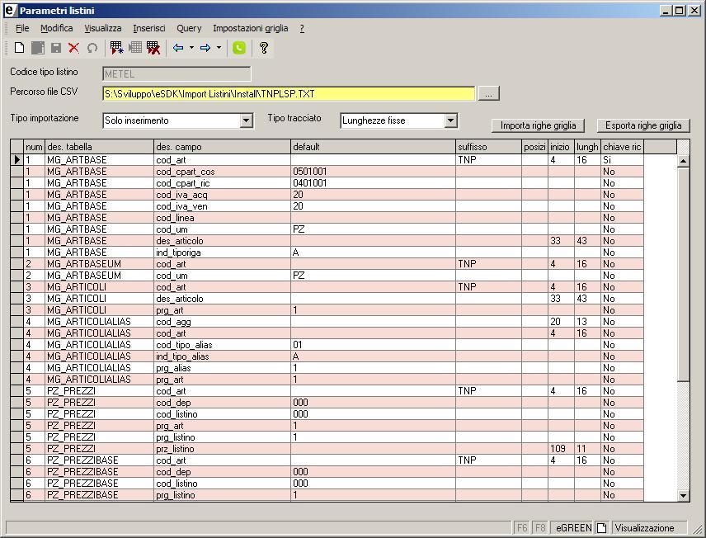Expand the Tipo tracciato combo box
706x538 pixels.
coord(450,120)
